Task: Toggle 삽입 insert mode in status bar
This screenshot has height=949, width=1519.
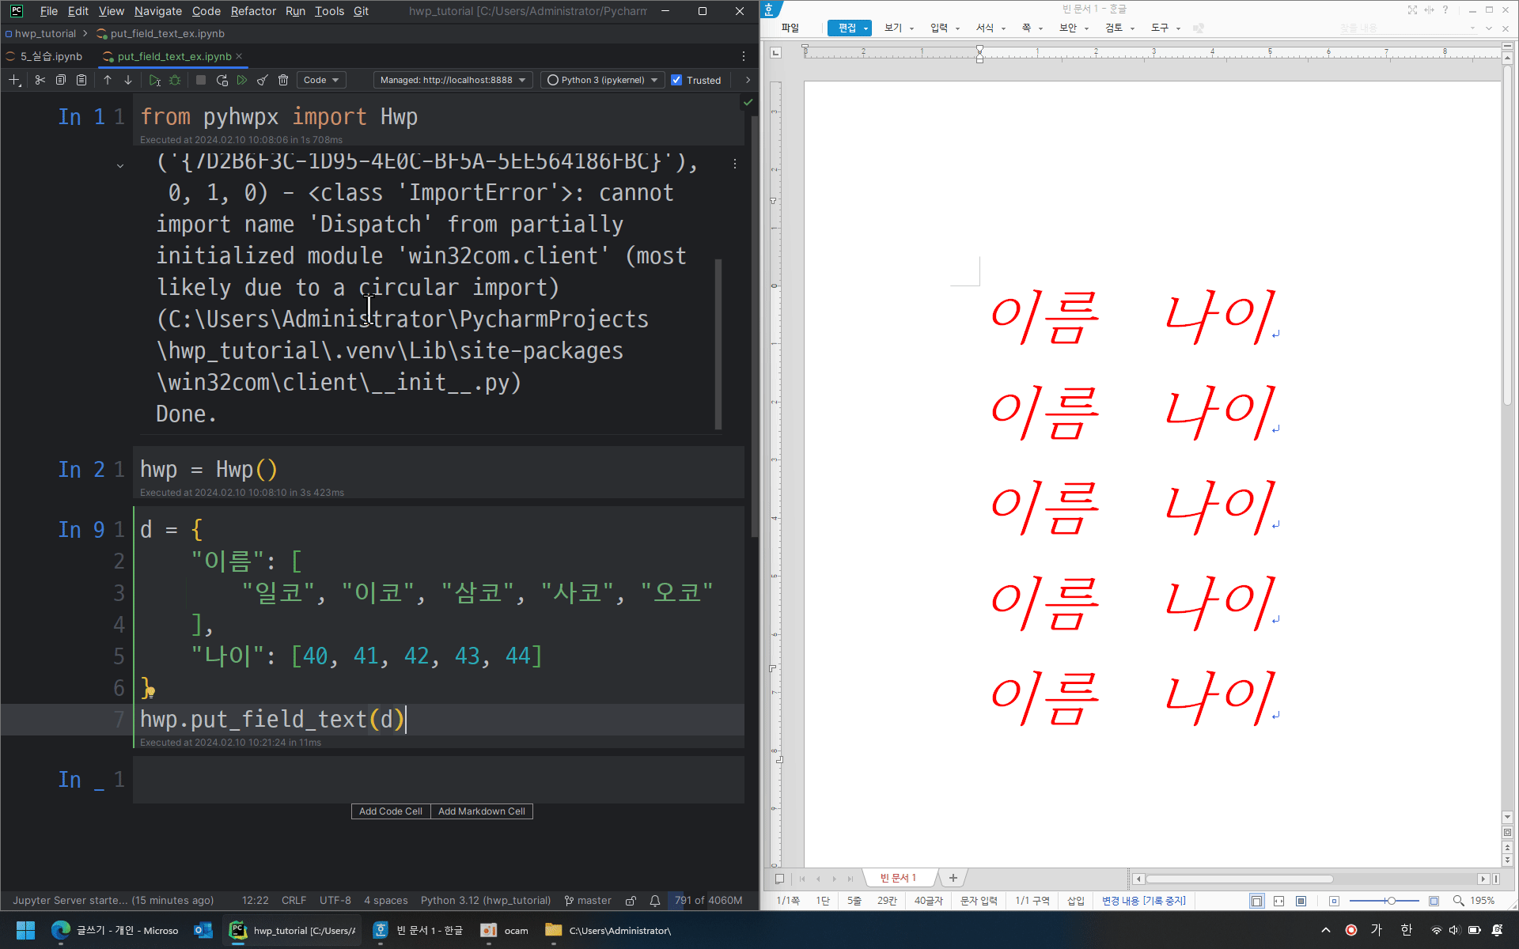Action: (1076, 901)
